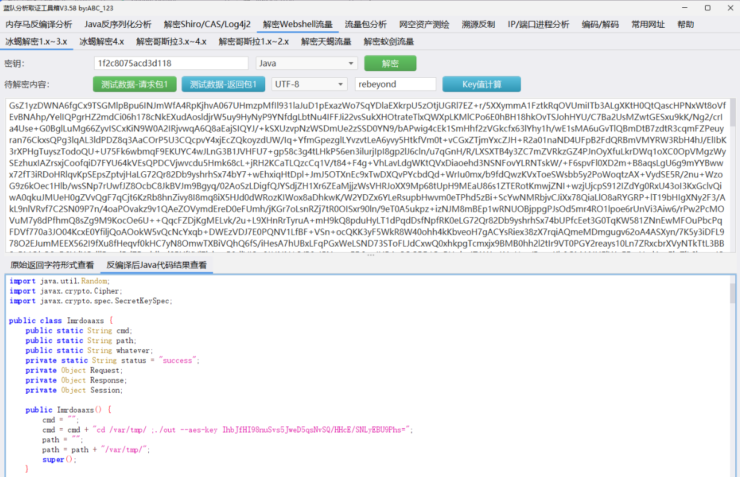The width and height of the screenshot is (740, 477).
Task: Maximize the 蓝队分析取证工具箱 window
Action: pos(707,8)
